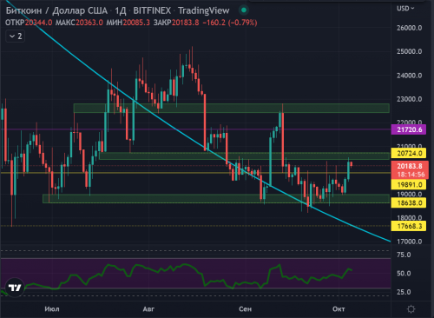434x318 pixels.
Task: Click the Июл label on time axis
Action: [x=52, y=309]
